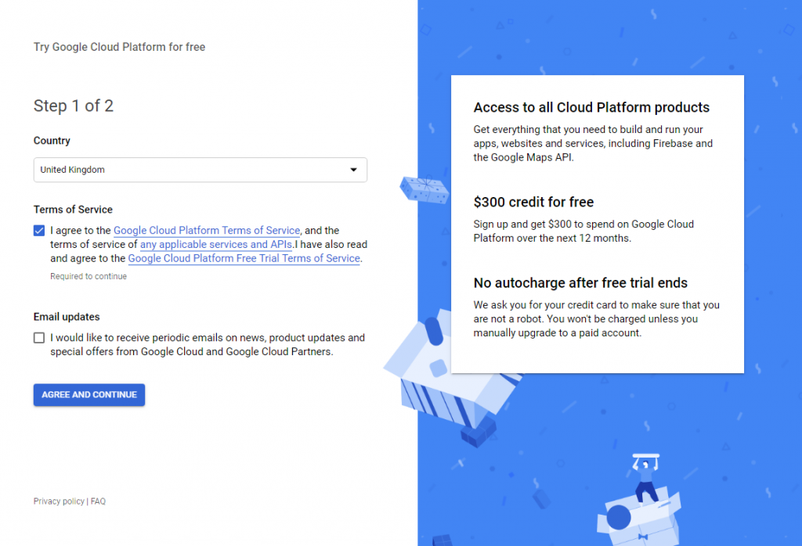The height and width of the screenshot is (546, 802).
Task: Open the Country dropdown showing United Kingdom
Action: 200,170
